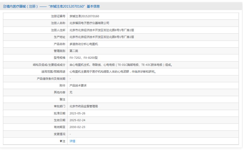Click the address value in the 注册人住所 row
Screen dimensions: 243x150
click(102, 30)
